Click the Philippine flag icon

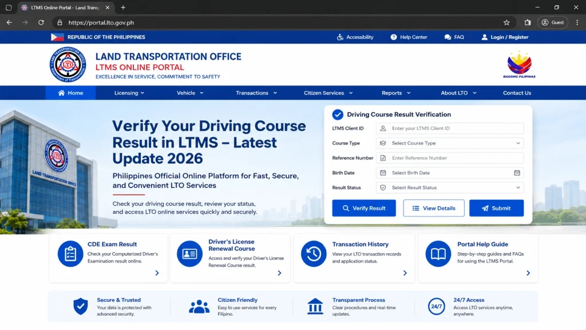57,37
